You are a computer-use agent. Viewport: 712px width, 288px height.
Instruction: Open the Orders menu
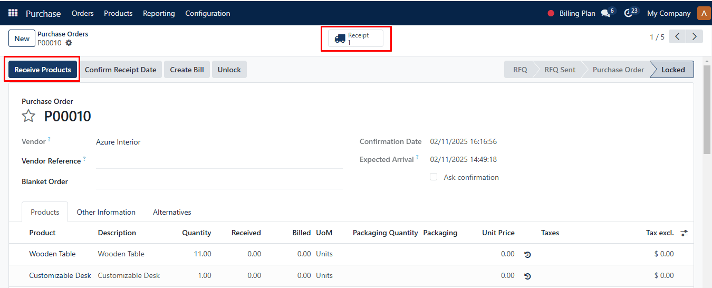pos(82,13)
